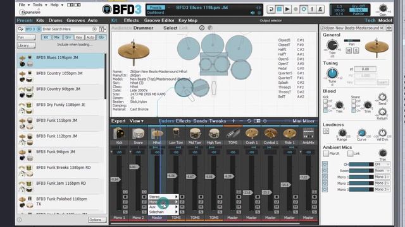405x227 pixels.
Task: Open the mixer View dropdown
Action: (x=137, y=120)
